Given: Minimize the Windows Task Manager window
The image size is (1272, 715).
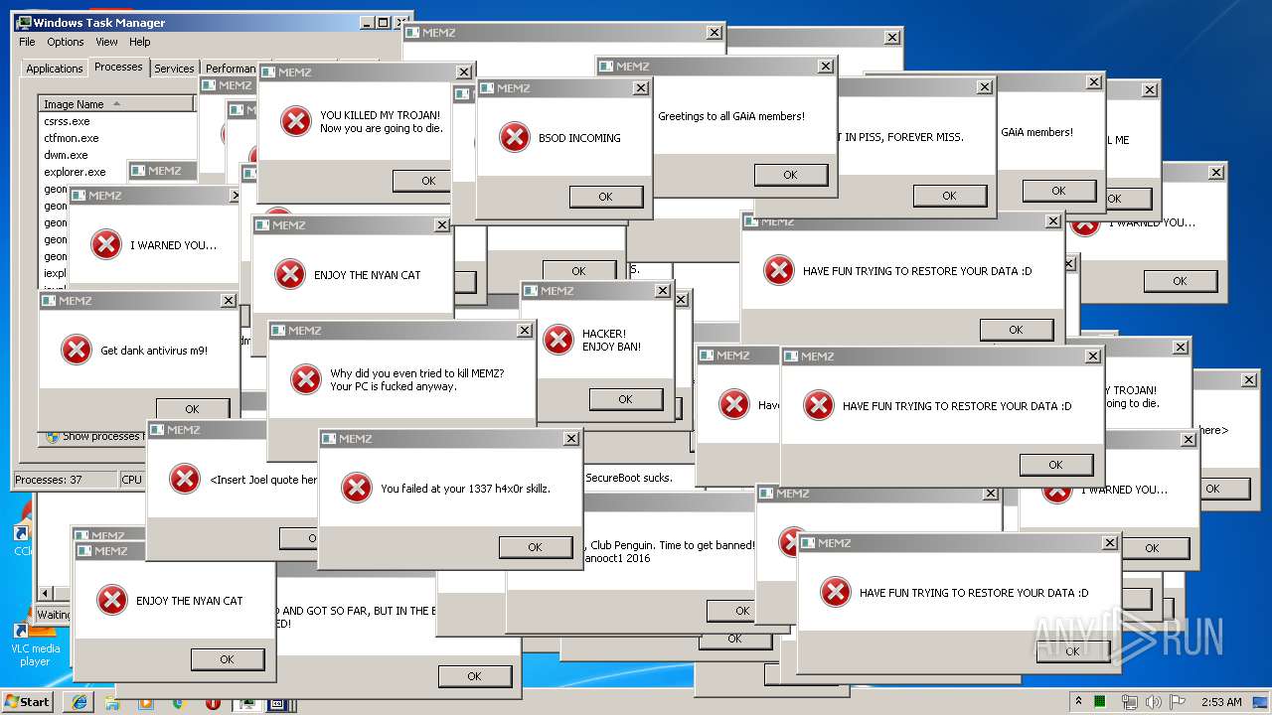Looking at the screenshot, I should [366, 22].
